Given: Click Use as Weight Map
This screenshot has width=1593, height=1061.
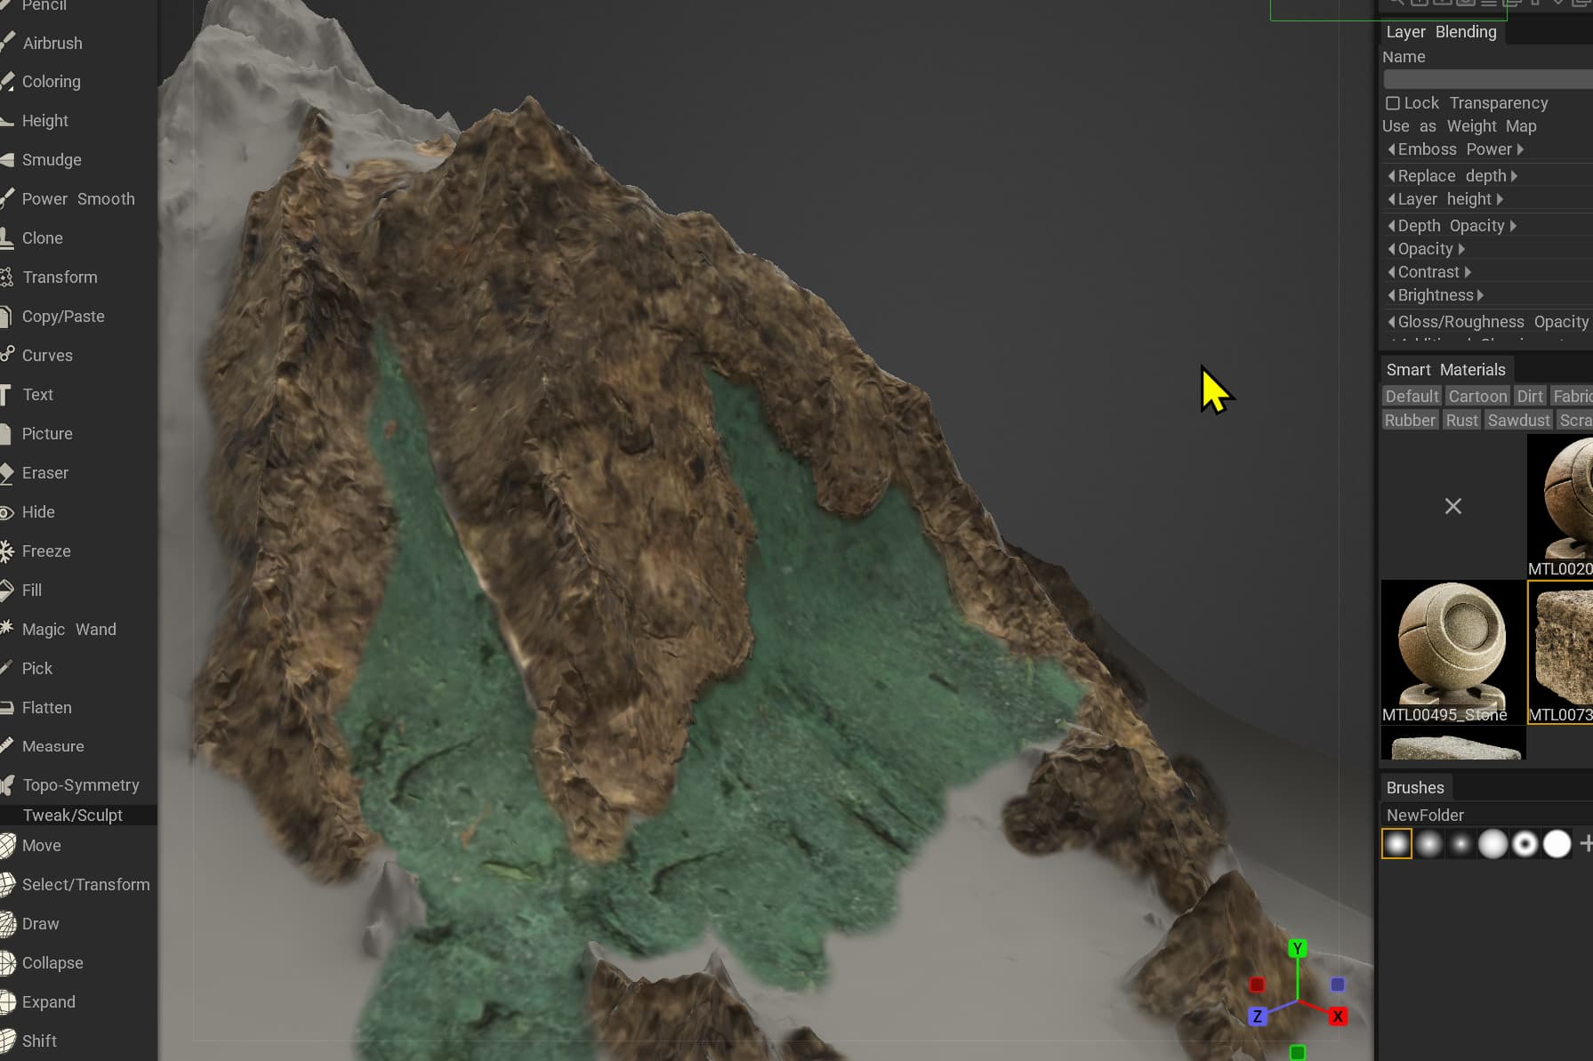Looking at the screenshot, I should click(1459, 126).
